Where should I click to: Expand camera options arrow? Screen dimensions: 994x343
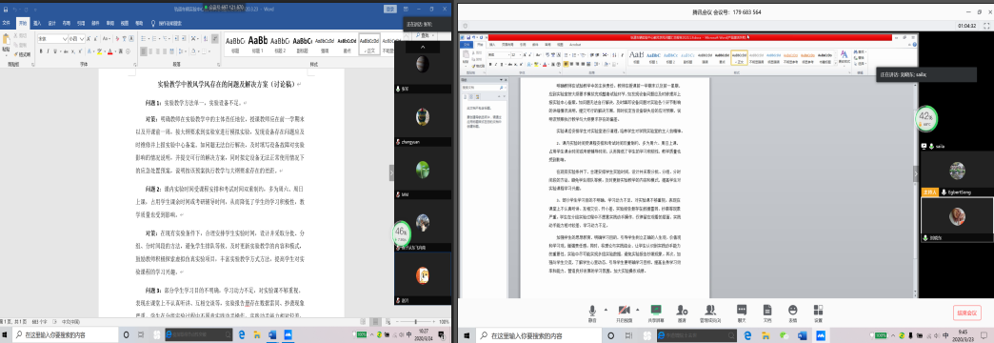(638, 310)
